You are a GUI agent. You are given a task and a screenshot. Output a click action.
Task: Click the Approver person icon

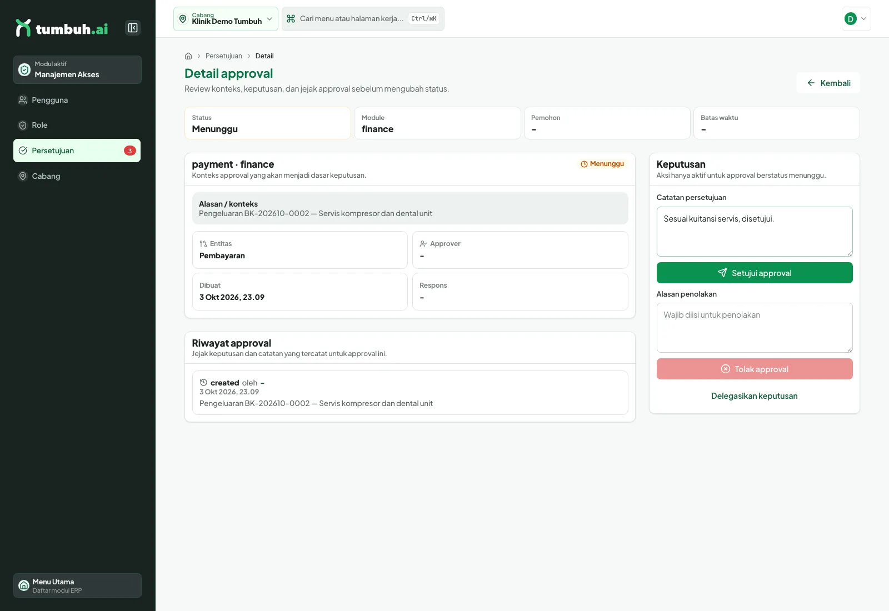(423, 244)
